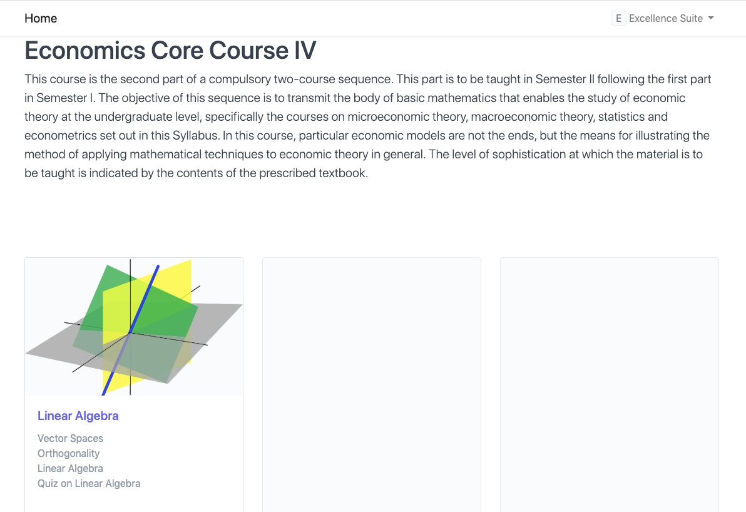Image resolution: width=746 pixels, height=512 pixels.
Task: Start the Quiz on Linear Algebra
Action: pyautogui.click(x=89, y=483)
